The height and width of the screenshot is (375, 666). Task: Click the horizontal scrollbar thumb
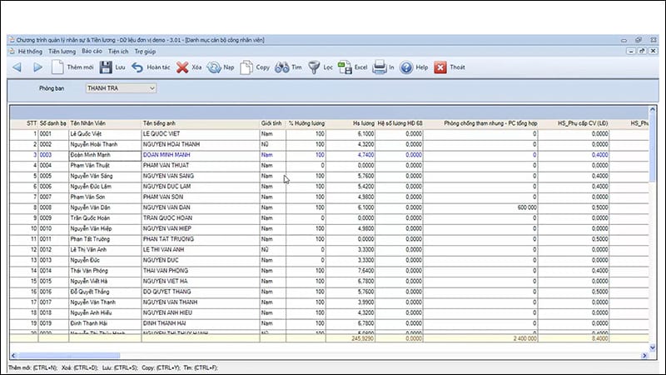point(69,356)
